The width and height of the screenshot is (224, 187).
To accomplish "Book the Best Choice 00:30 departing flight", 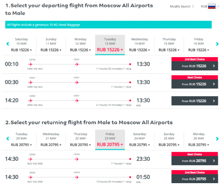I will coord(195,84).
